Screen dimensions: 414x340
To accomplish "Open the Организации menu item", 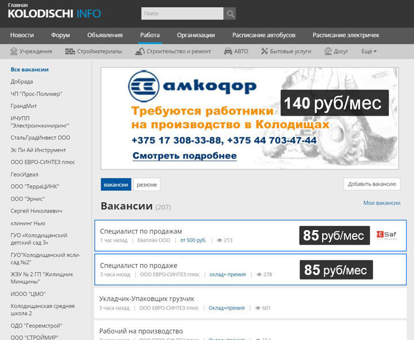I will pos(195,35).
